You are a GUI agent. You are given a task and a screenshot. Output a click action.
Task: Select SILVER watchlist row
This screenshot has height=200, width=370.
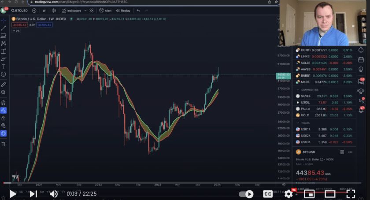point(325,96)
